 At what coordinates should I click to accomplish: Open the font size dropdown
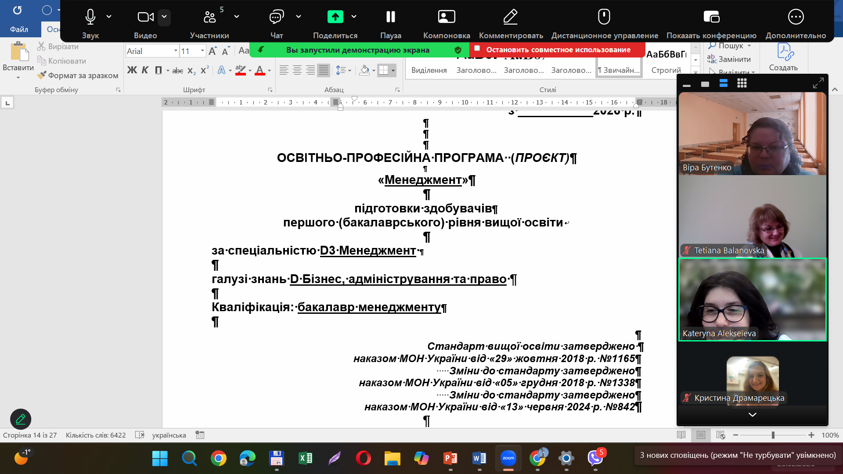pos(202,51)
